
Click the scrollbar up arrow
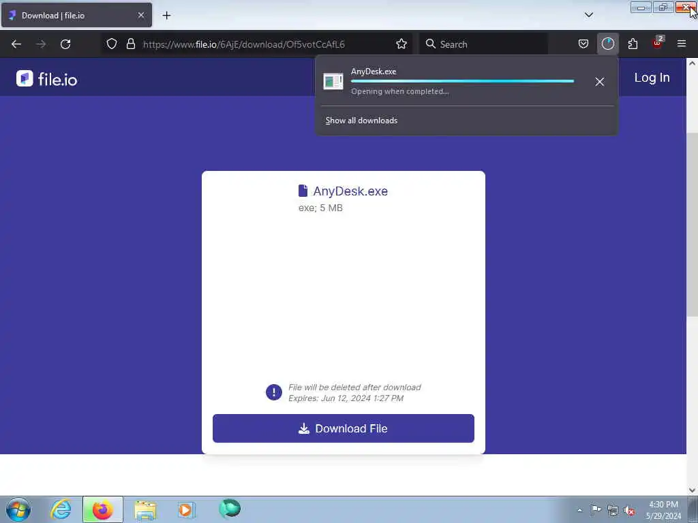(692, 63)
